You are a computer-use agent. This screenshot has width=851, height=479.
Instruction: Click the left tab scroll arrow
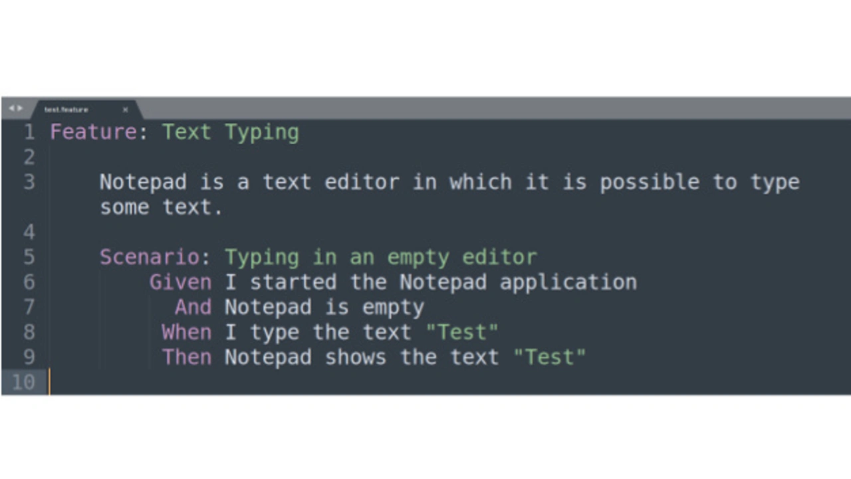[11, 108]
